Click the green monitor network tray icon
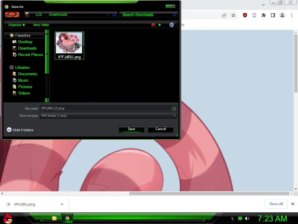Image resolution: width=298 pixels, height=224 pixels. (240, 218)
